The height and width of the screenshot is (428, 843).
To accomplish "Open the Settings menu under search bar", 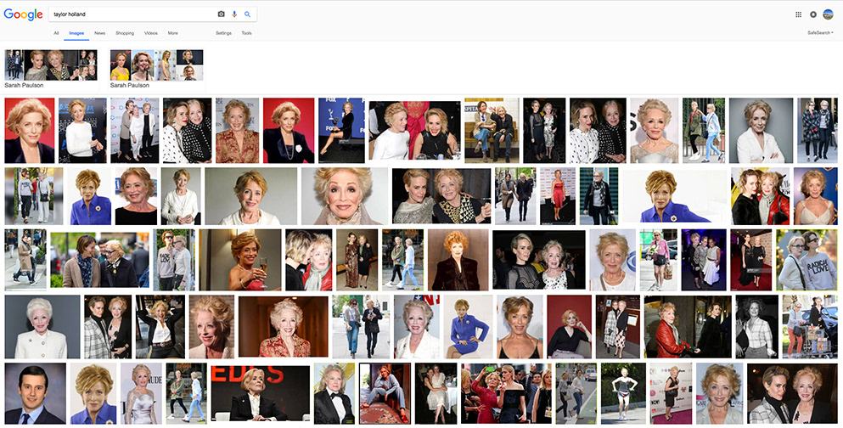I will coord(223,33).
